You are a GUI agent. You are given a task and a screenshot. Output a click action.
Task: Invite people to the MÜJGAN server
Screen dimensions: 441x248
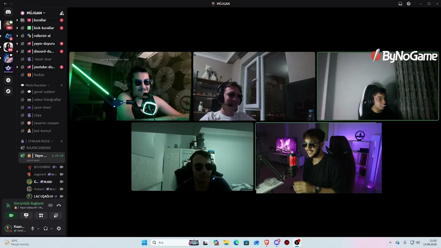click(62, 13)
